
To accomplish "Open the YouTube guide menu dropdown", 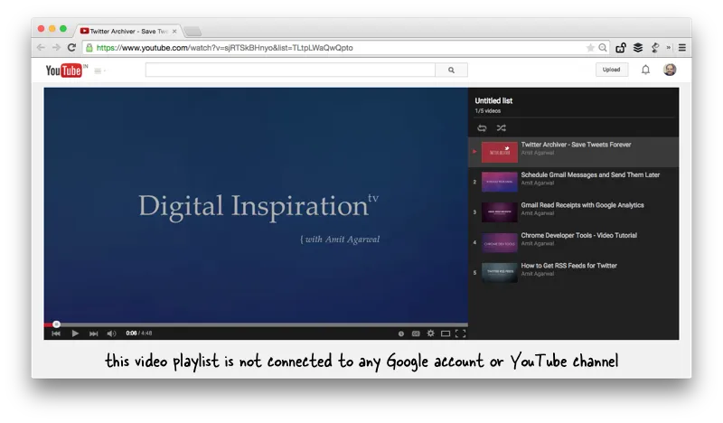I will pyautogui.click(x=99, y=70).
